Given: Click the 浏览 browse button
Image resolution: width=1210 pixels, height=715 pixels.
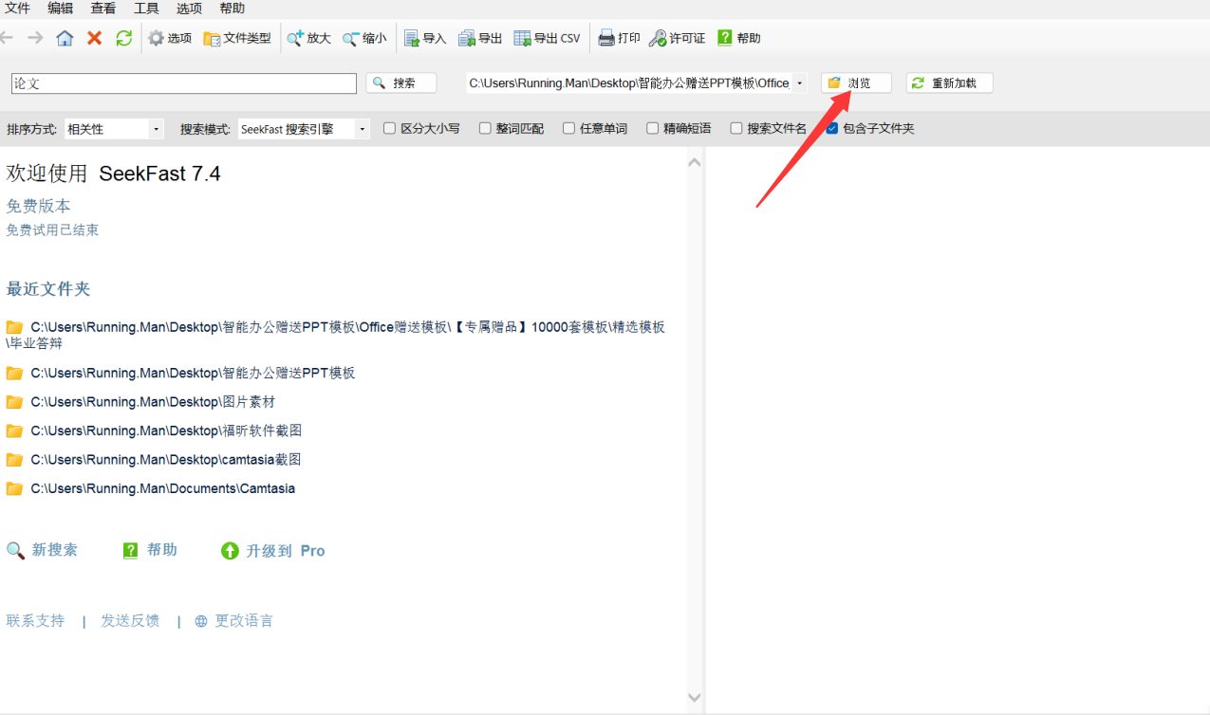Looking at the screenshot, I should [856, 83].
